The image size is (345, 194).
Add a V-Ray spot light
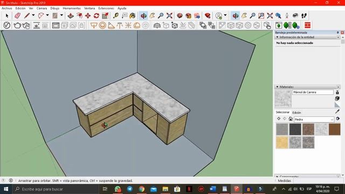click(111, 25)
